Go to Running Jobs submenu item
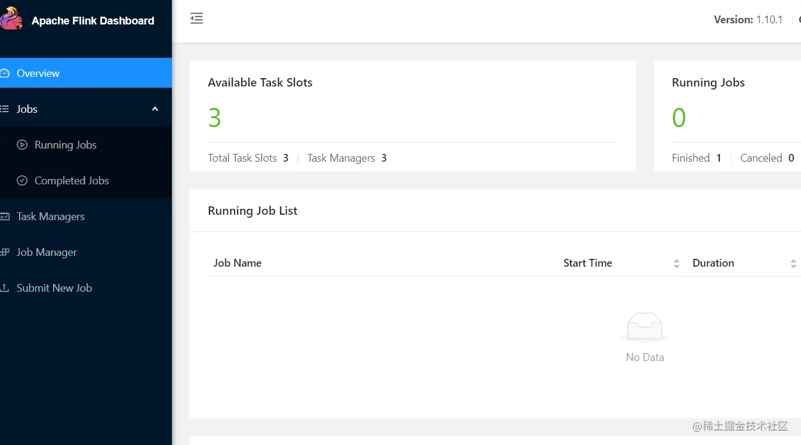Viewport: 801px width, 445px height. coord(66,145)
